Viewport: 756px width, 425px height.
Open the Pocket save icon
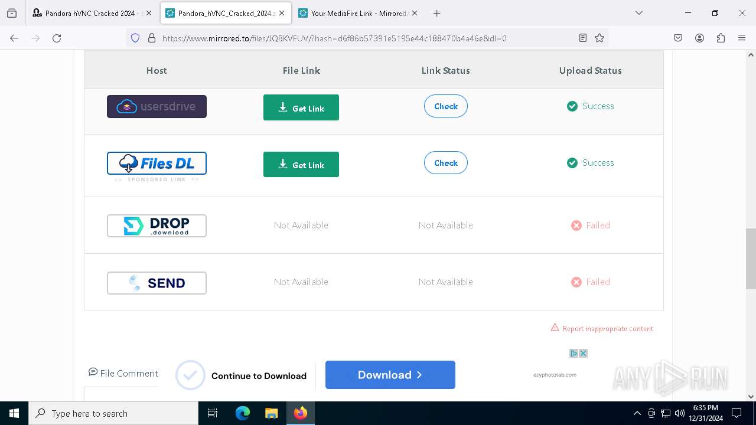coord(678,38)
